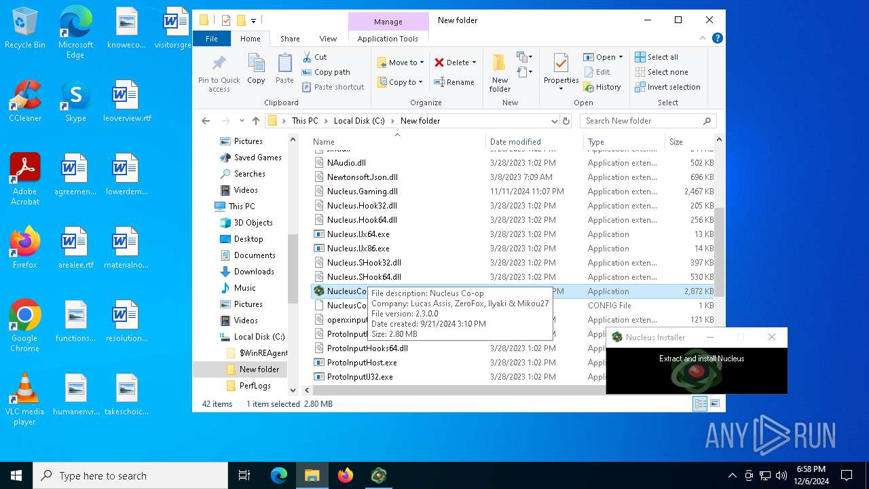Open the recent locations dropdown arrow
This screenshot has height=489, width=869.
coord(241,121)
